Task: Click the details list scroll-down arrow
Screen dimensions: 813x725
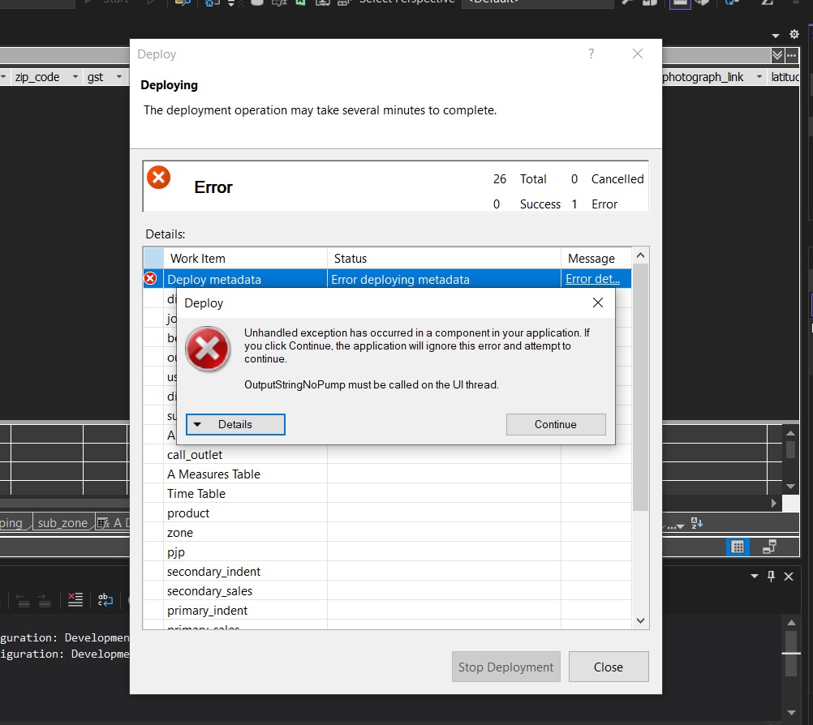Action: 640,621
